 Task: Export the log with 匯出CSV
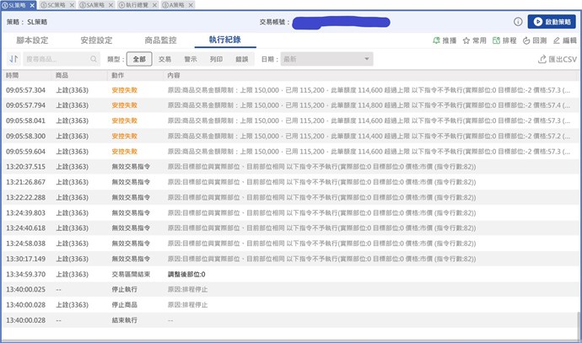click(557, 59)
